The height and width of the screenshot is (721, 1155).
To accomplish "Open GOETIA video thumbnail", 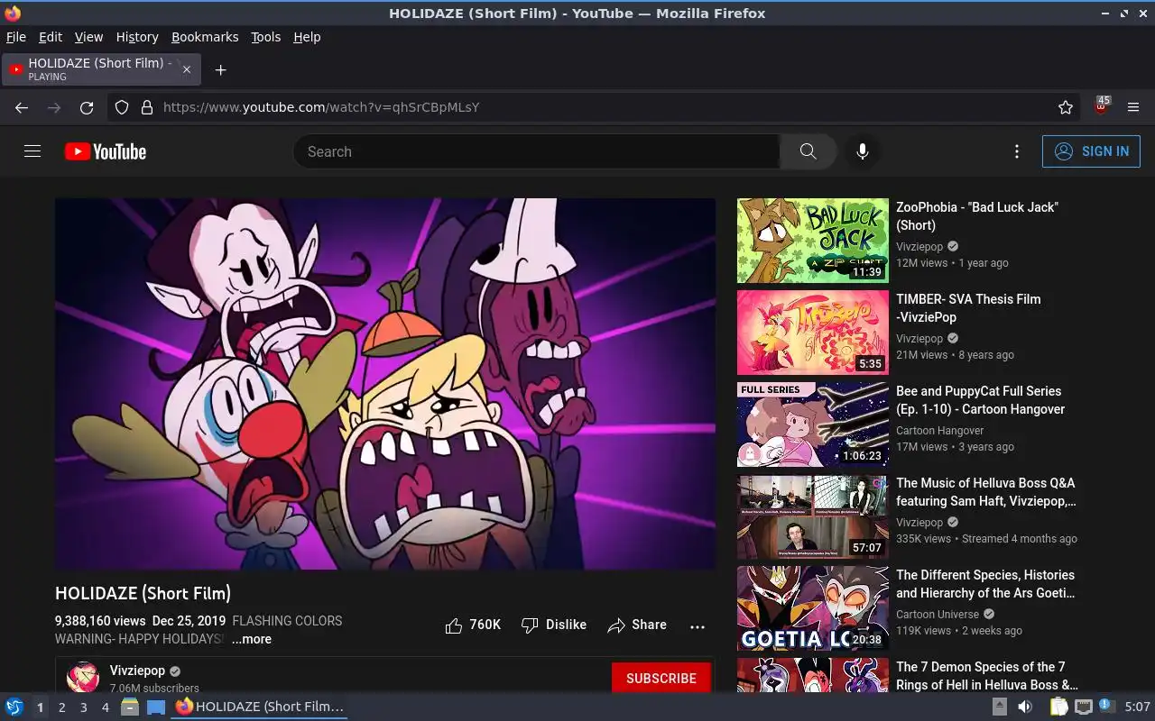I will 813,608.
